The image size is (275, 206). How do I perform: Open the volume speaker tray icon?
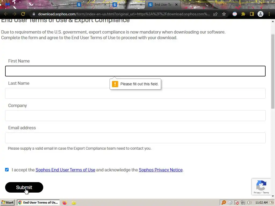click(249, 203)
